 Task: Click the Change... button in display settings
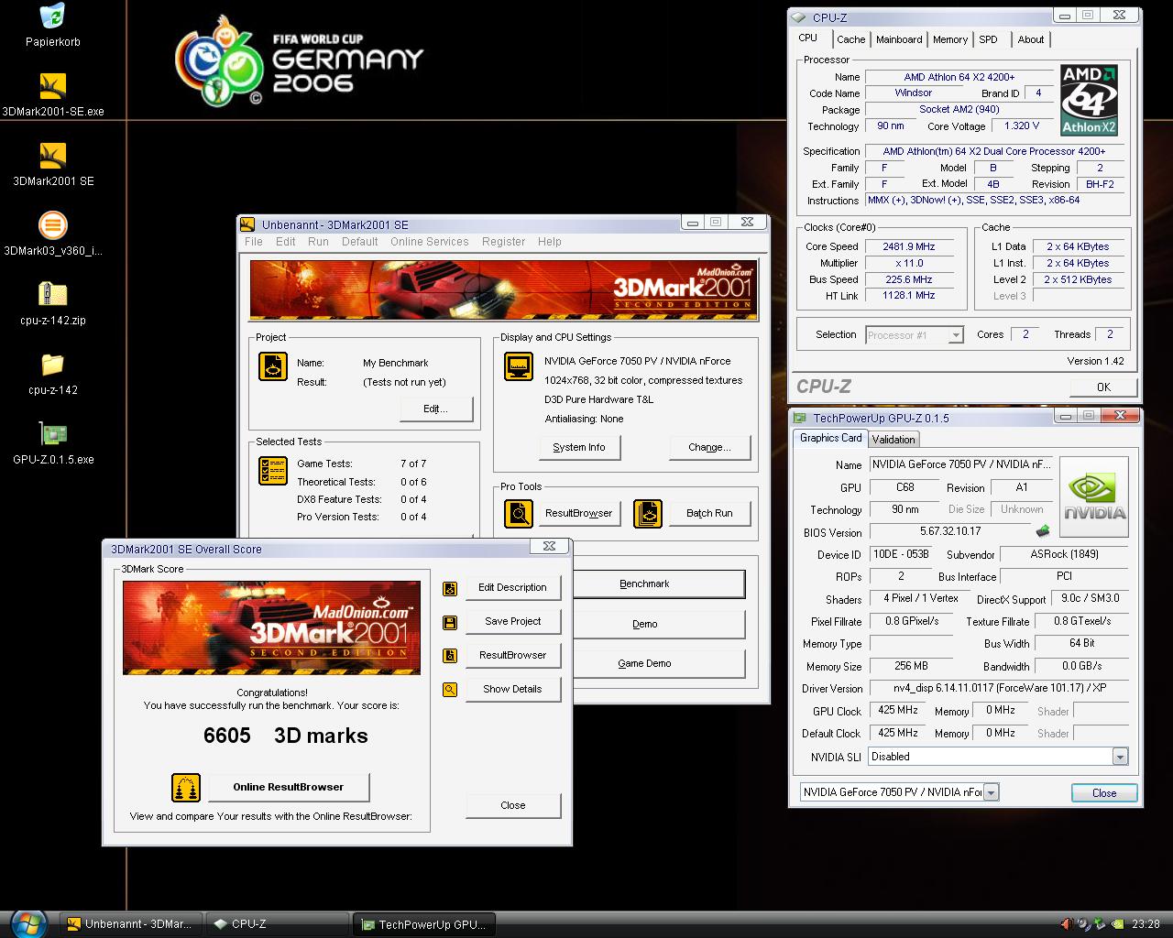[x=710, y=447]
